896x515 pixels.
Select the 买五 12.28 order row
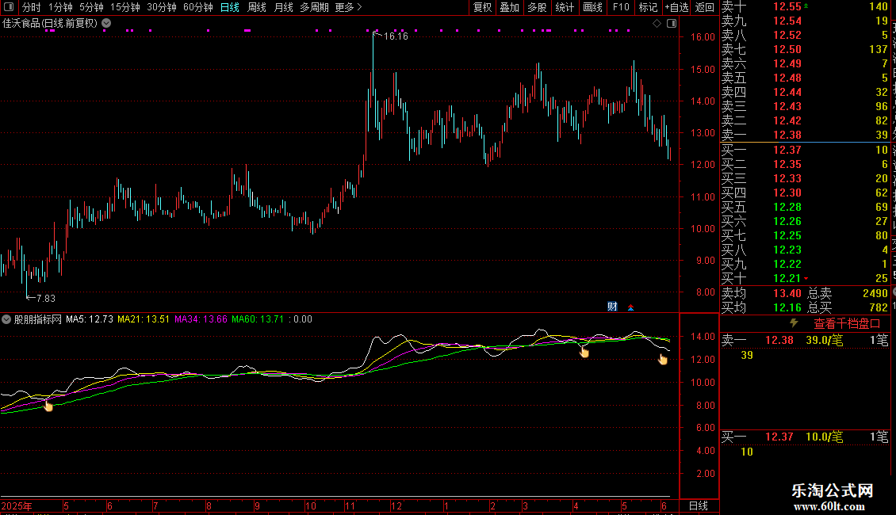coord(805,207)
